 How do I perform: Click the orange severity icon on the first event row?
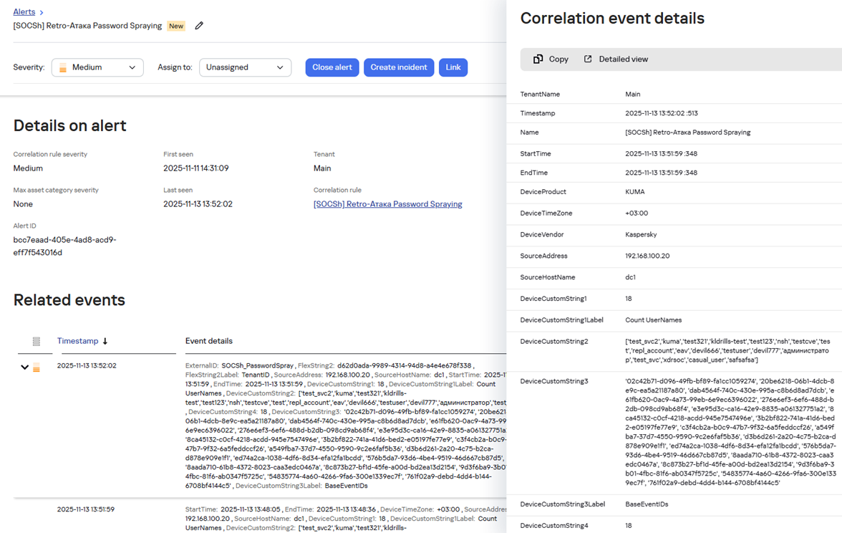(x=37, y=368)
